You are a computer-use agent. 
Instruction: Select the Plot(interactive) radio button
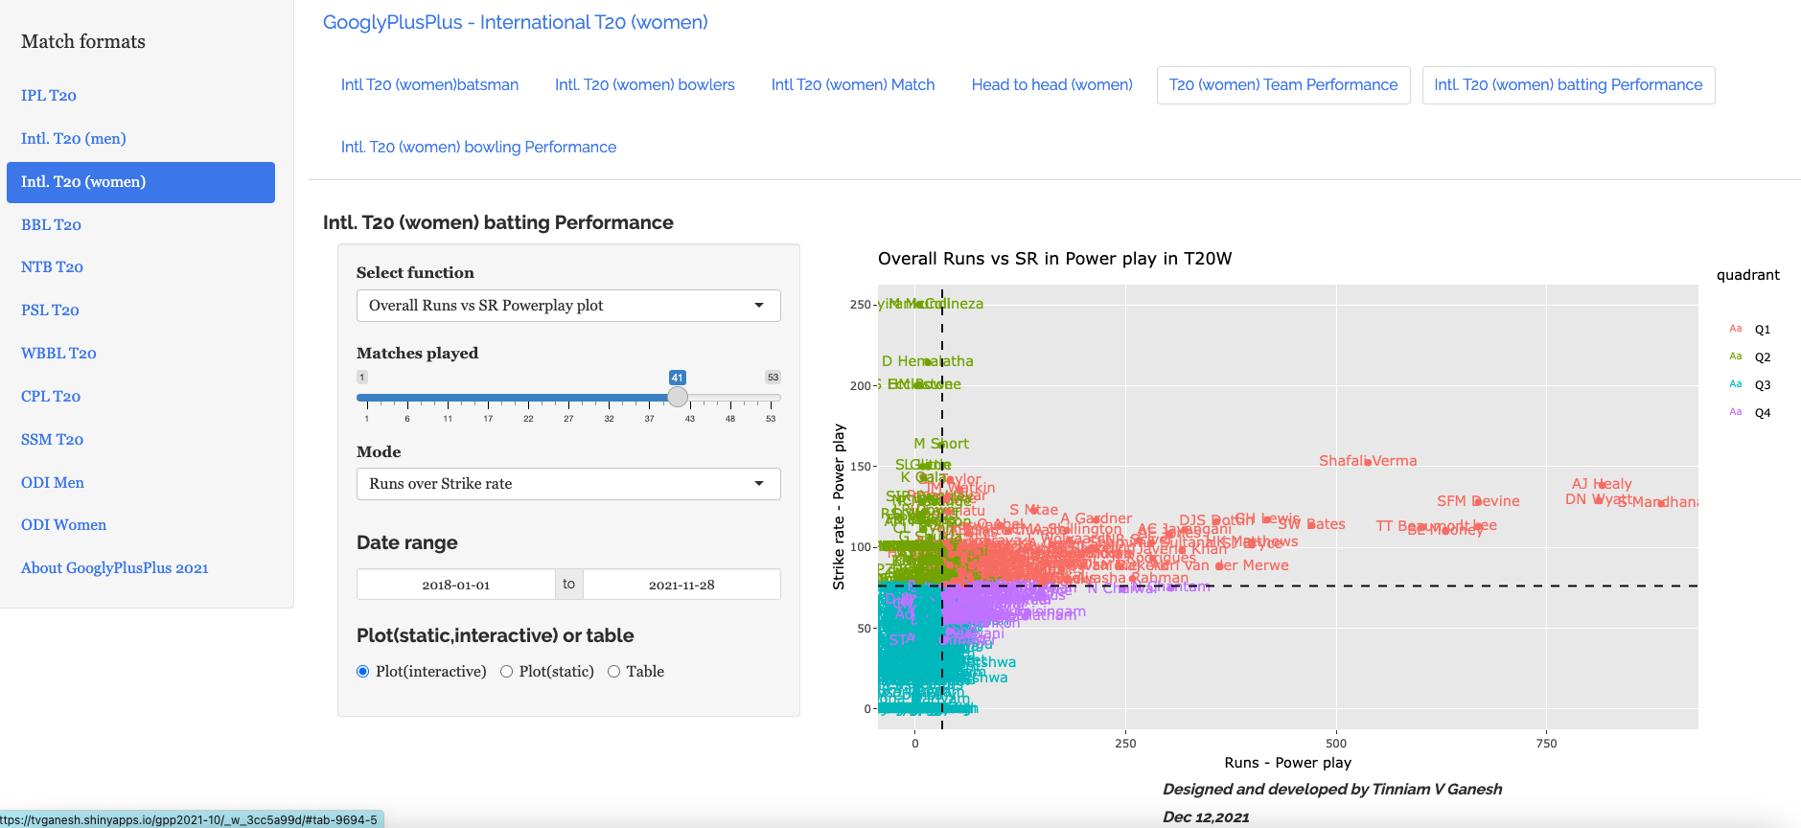[363, 672]
